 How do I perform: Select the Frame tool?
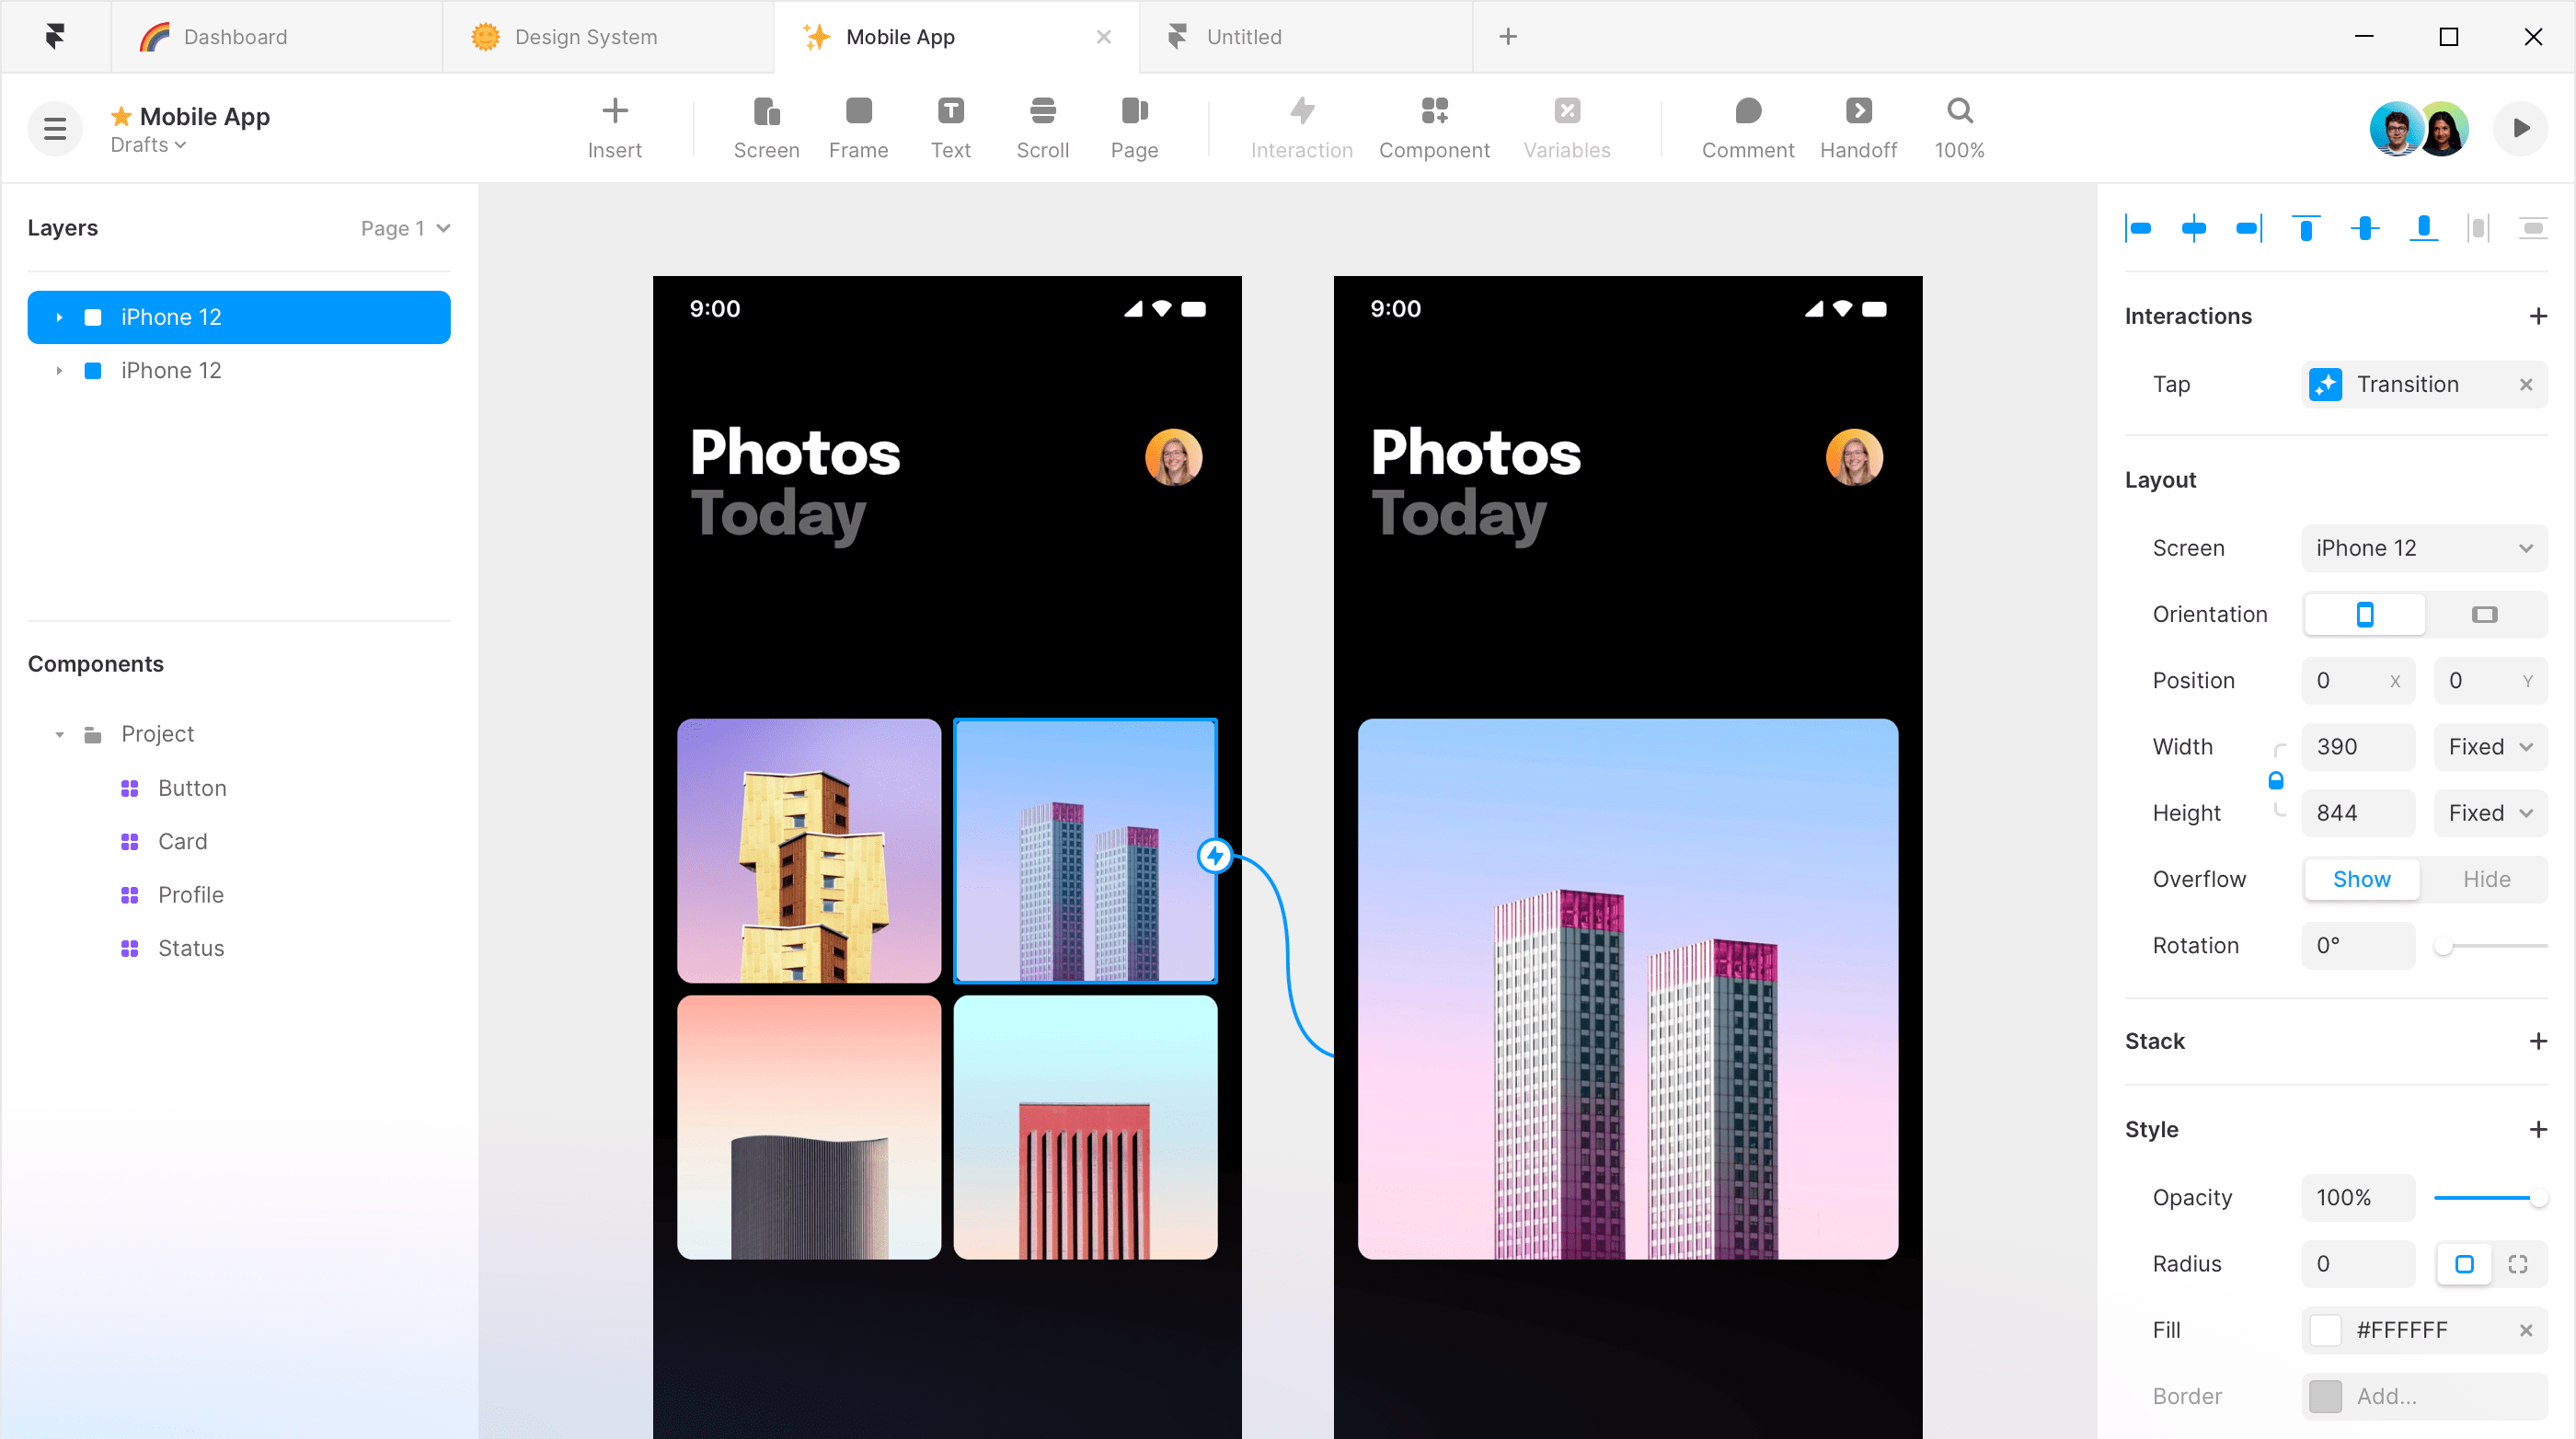click(858, 127)
